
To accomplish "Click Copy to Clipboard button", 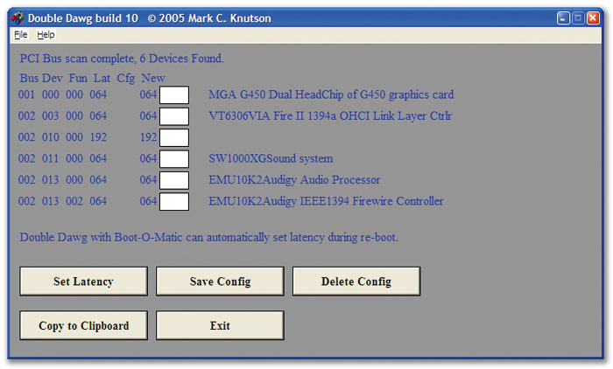I will click(84, 325).
